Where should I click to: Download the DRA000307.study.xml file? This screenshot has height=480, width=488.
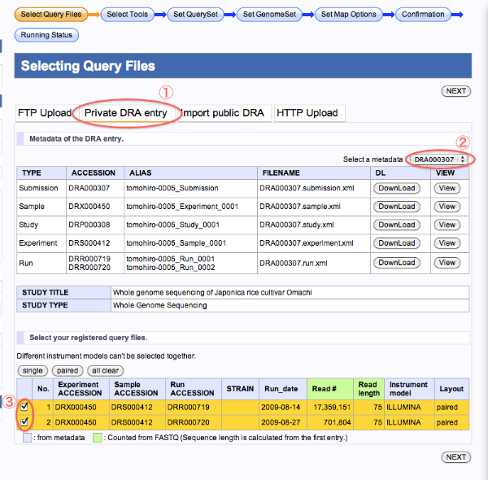pyautogui.click(x=397, y=225)
